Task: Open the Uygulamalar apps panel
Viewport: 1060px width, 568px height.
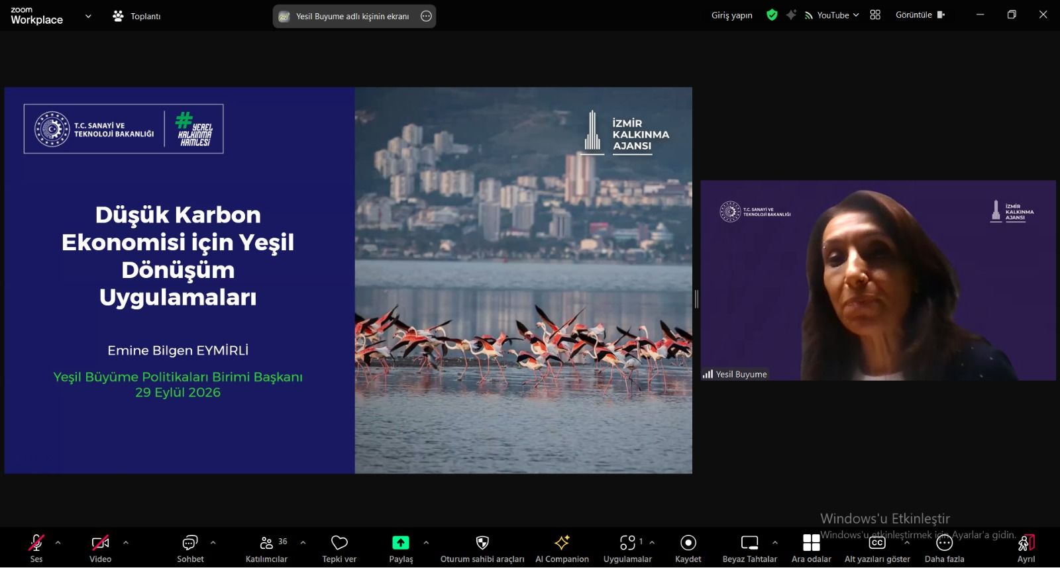Action: 627,548
